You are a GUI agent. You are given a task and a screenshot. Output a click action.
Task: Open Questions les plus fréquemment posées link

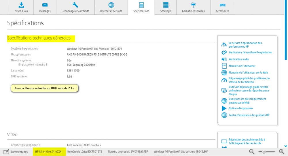click(x=247, y=101)
